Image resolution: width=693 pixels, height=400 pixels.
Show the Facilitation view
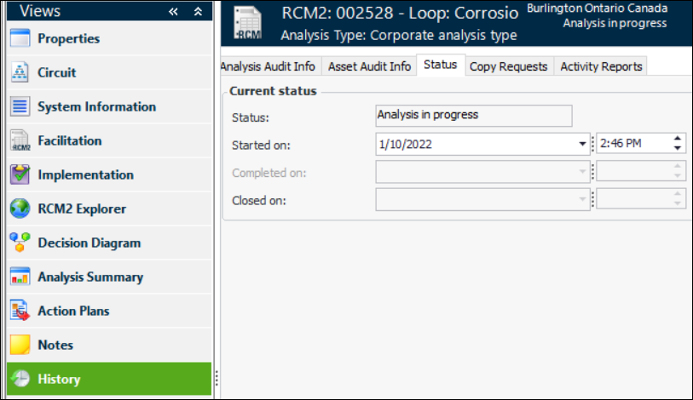[x=109, y=140]
